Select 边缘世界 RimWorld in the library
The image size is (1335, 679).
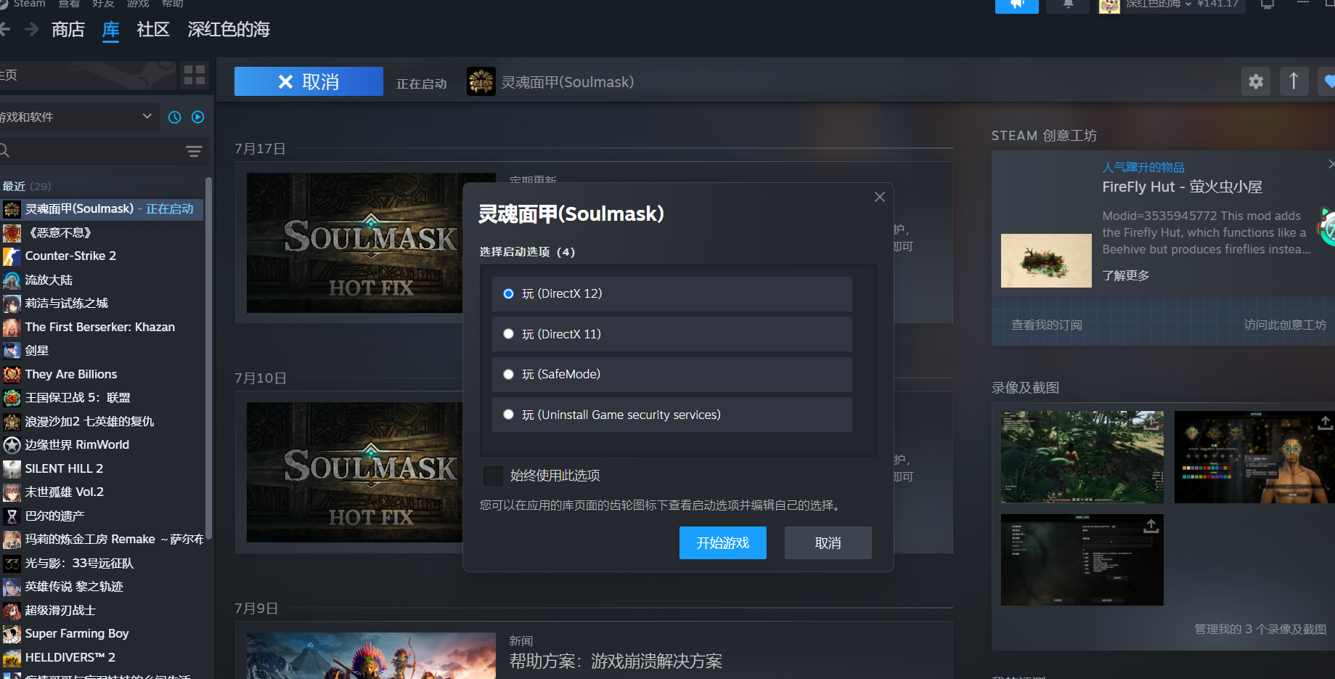tap(102, 445)
